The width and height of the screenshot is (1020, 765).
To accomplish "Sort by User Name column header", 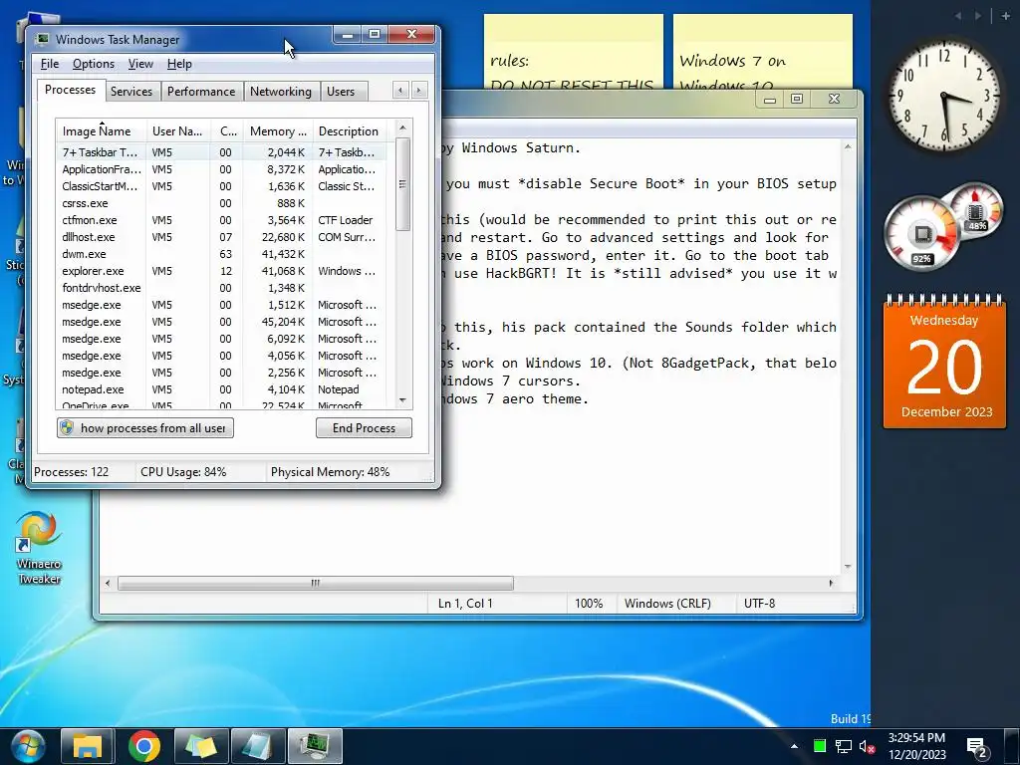I will point(178,131).
